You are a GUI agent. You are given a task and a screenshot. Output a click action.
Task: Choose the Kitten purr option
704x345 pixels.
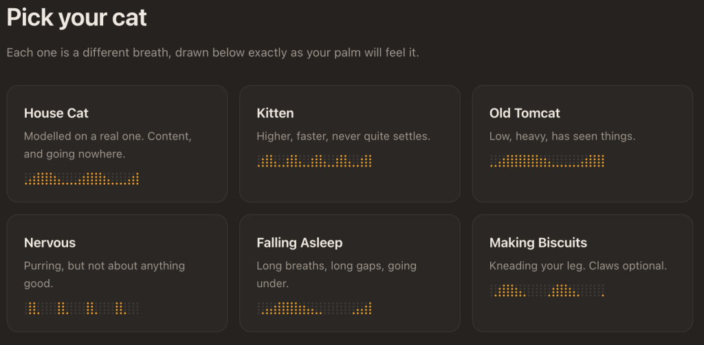pos(350,144)
